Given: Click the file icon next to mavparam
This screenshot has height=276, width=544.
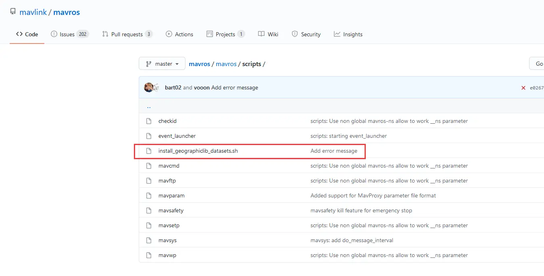Looking at the screenshot, I should coord(149,195).
